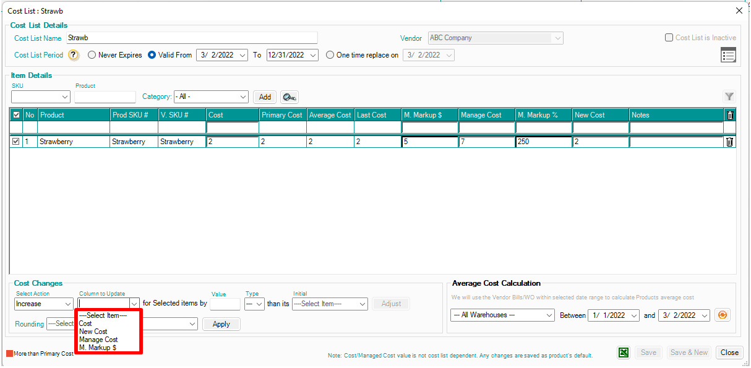Click the trash icon in table header
Viewport: 751px width, 368px height.
pos(729,115)
